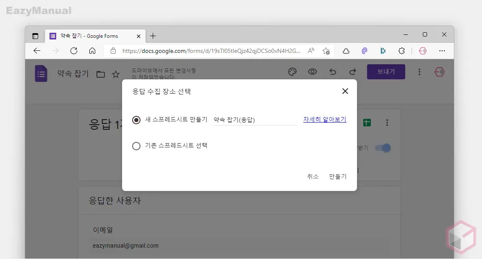Refresh the browser page
This screenshot has height=259, width=482.
pyautogui.click(x=74, y=51)
